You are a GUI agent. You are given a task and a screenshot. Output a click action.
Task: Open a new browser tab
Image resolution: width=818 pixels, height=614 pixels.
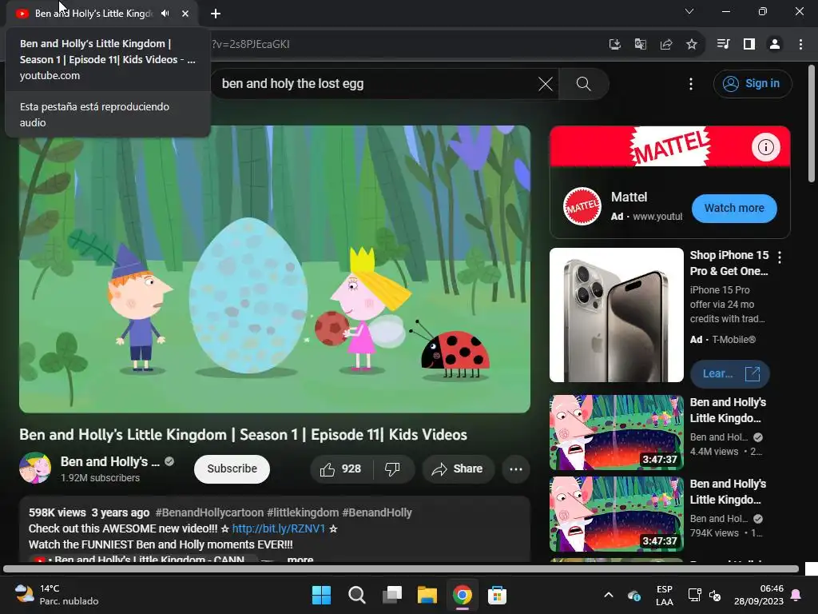(x=216, y=14)
